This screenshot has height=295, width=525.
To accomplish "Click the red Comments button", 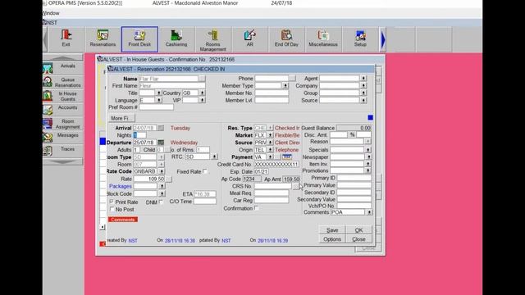I will (123, 220).
